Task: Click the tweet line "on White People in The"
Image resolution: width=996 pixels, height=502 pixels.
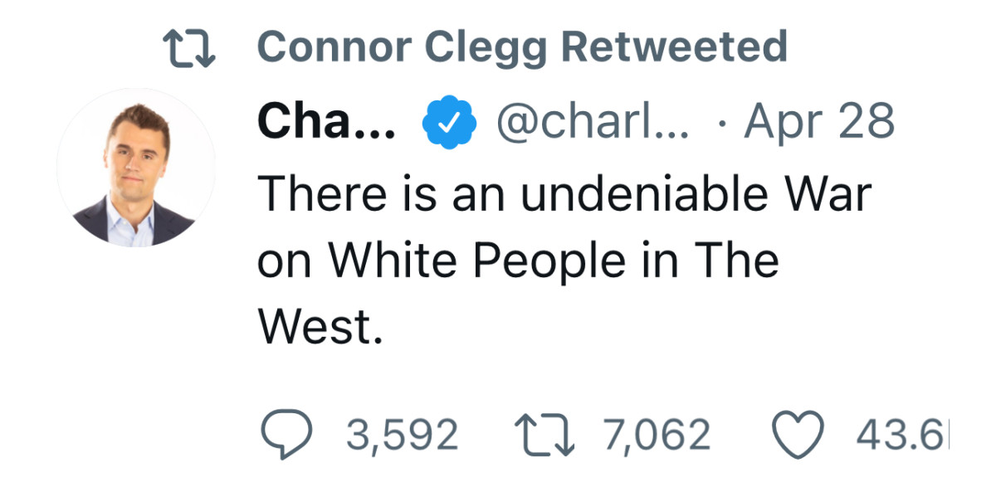Action: tap(518, 261)
